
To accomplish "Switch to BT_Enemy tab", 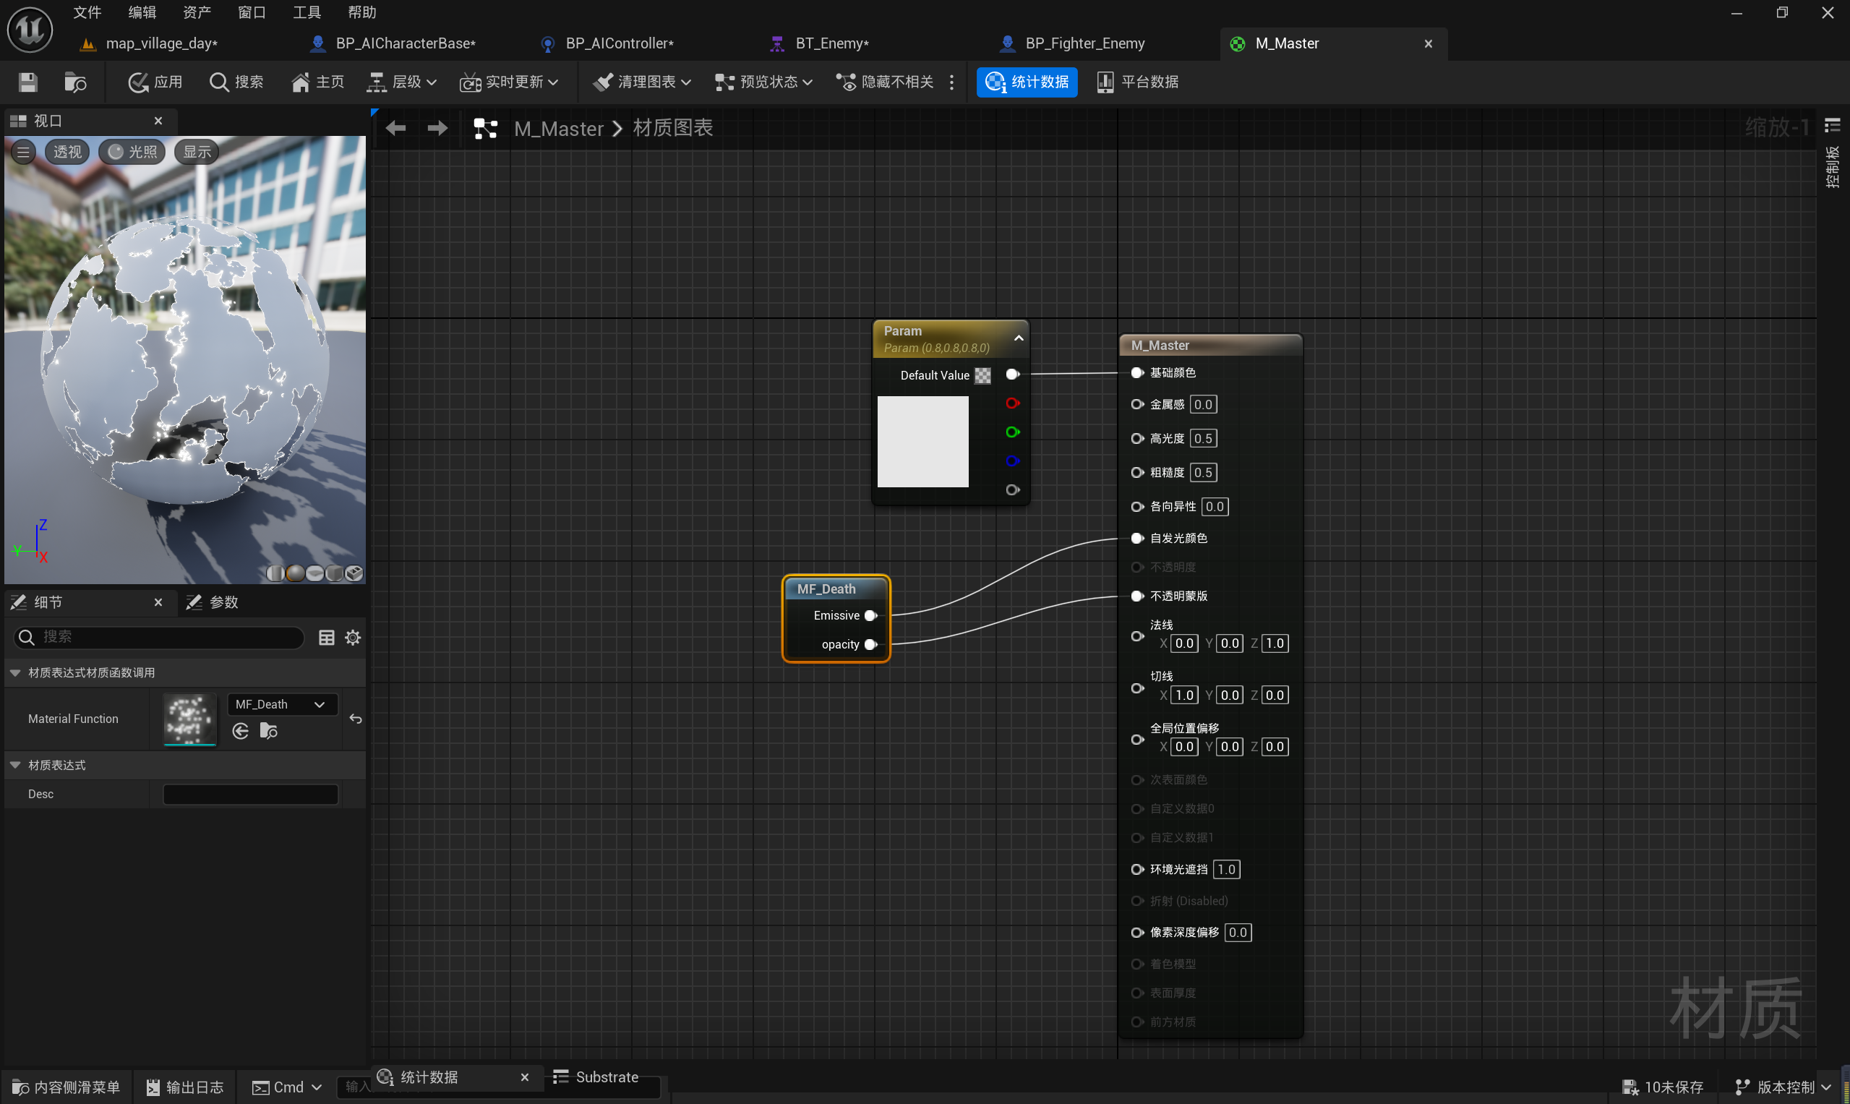I will click(831, 43).
